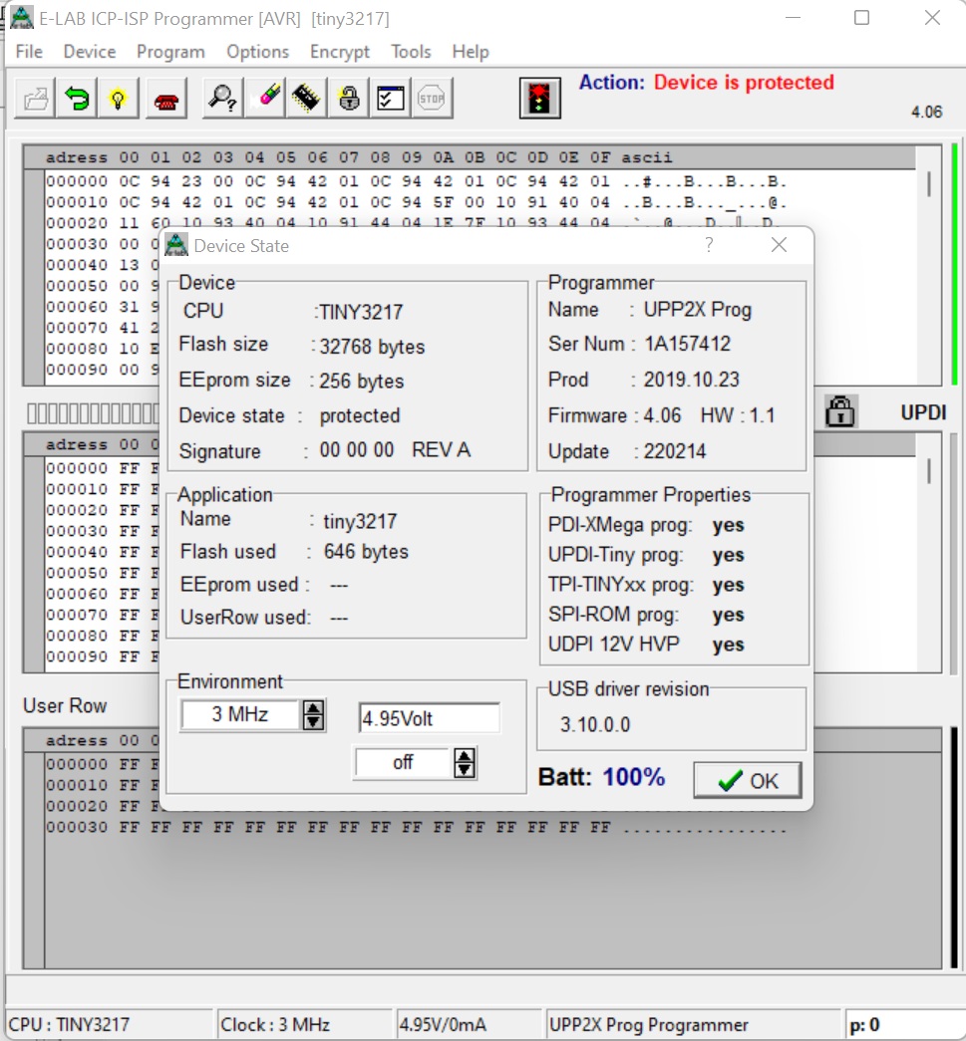
Task: Click the 3 MHz clock spinner arrows
Action: click(313, 715)
